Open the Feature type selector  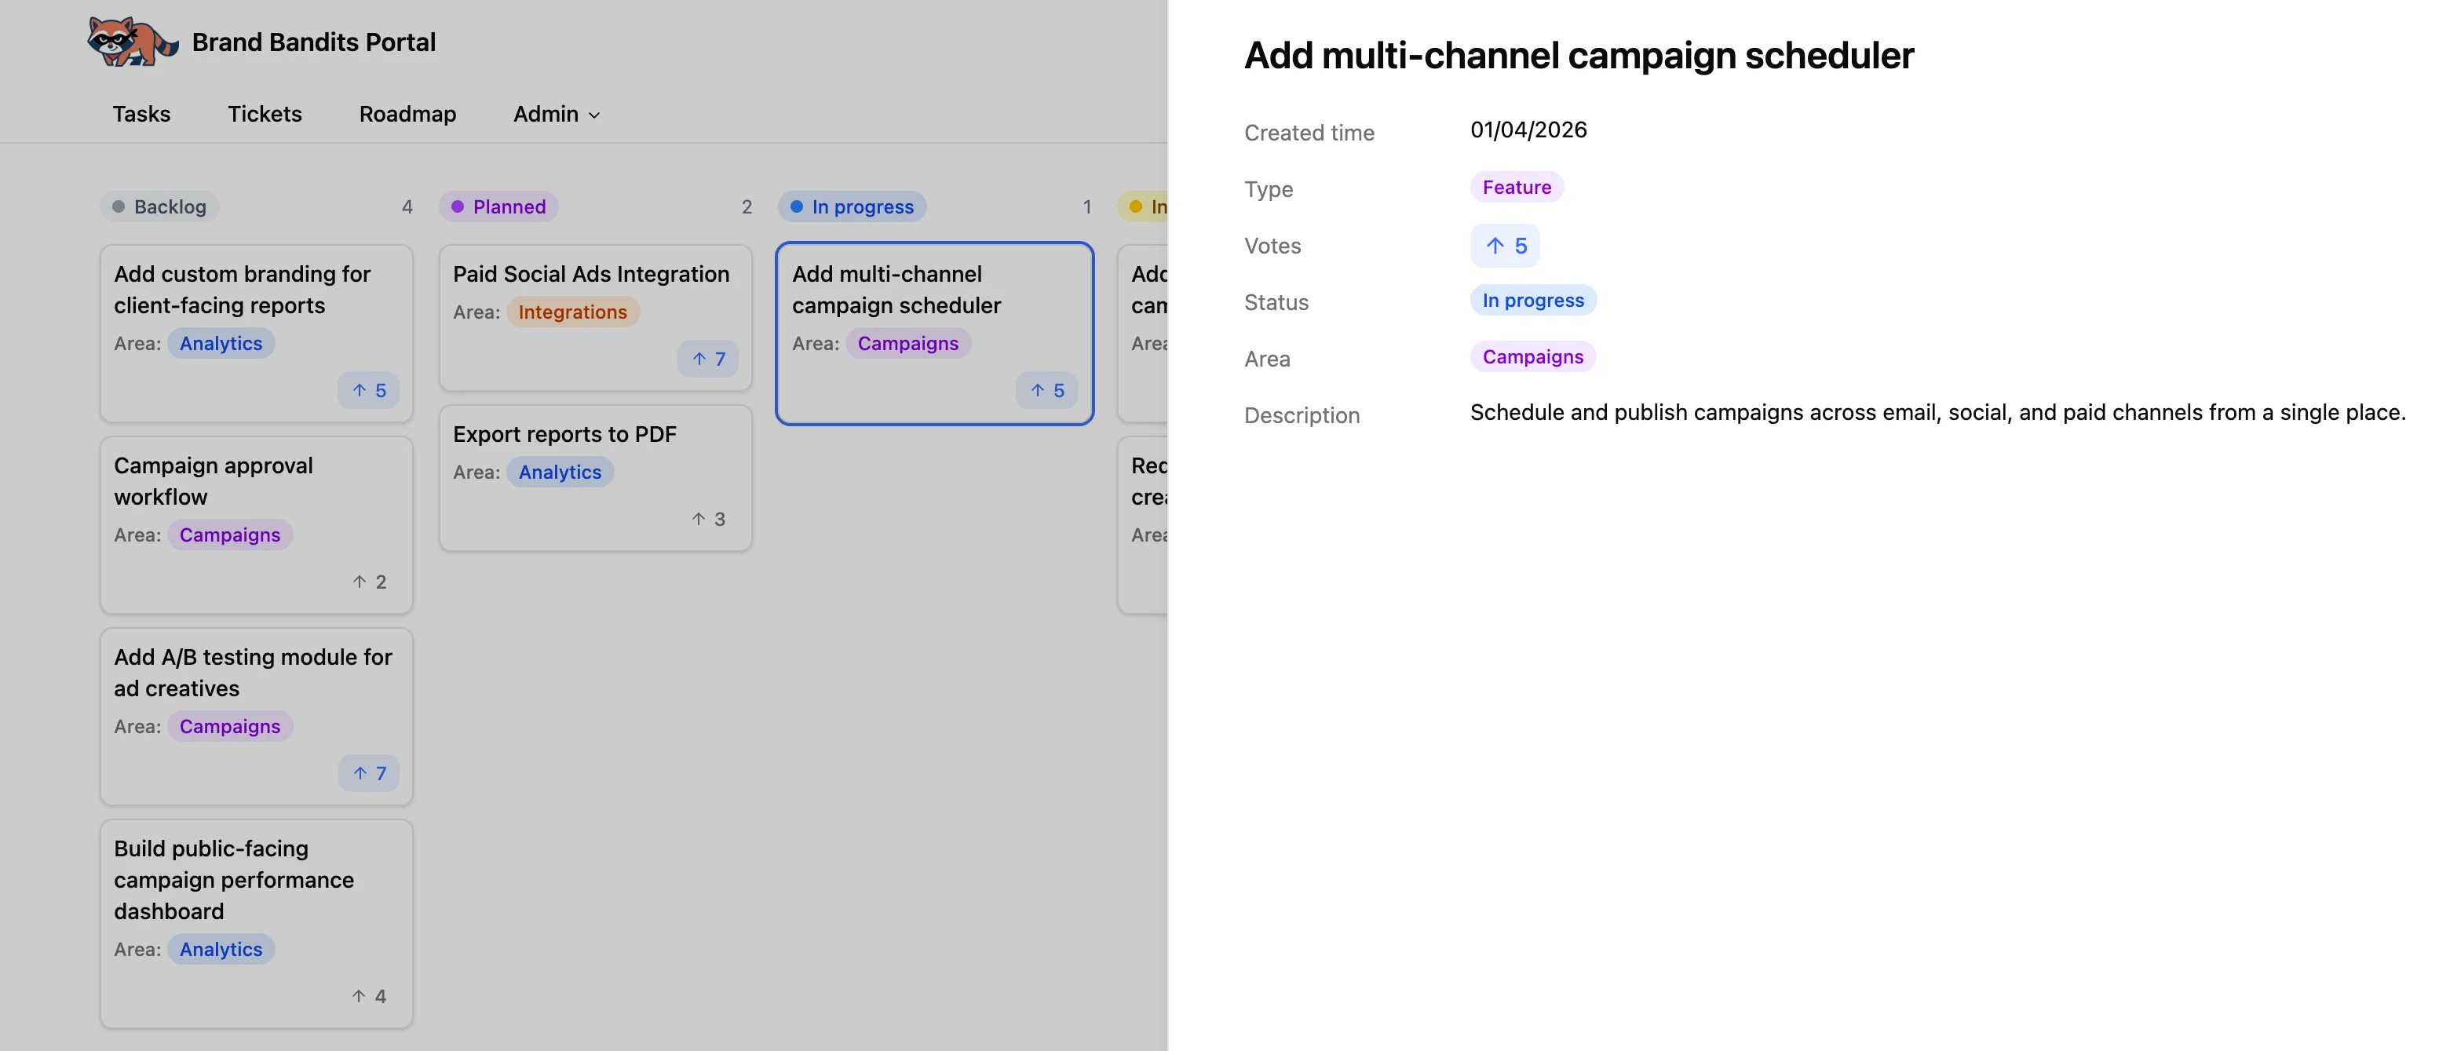pyautogui.click(x=1517, y=187)
